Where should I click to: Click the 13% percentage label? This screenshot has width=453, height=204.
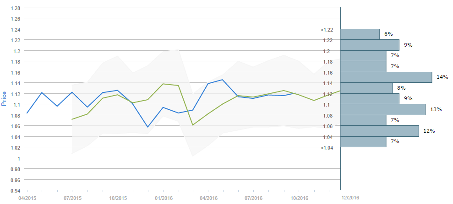pyautogui.click(x=436, y=109)
